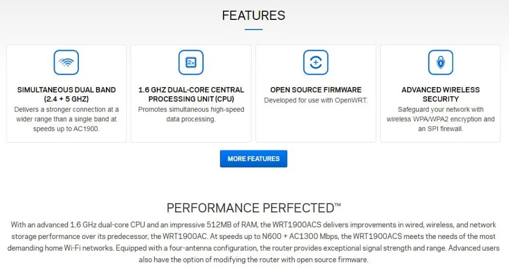This screenshot has height=268, width=509.
Task: Click the dual band description about AC1900 speeds
Action: tap(66, 119)
